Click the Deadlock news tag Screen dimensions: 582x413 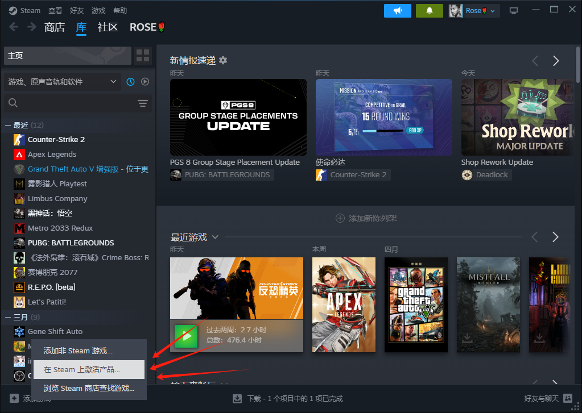tap(486, 174)
